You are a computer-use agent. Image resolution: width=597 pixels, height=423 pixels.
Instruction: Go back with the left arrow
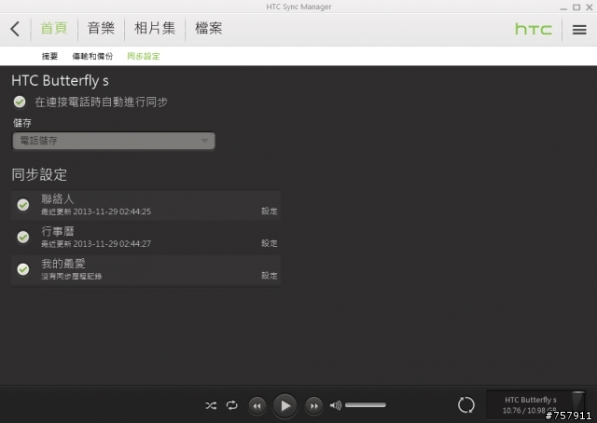click(x=15, y=29)
